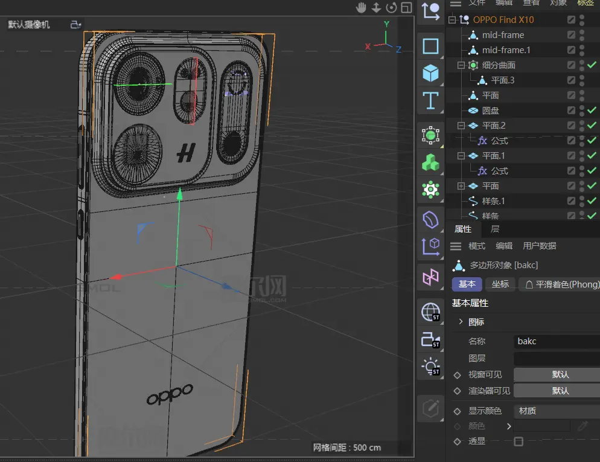This screenshot has width=600, height=462.
Task: Open the 基本 attribute tab
Action: point(467,284)
